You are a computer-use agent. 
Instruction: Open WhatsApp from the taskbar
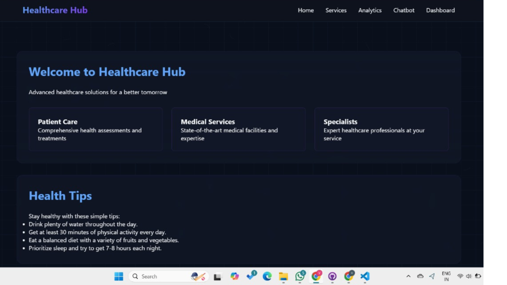(300, 276)
